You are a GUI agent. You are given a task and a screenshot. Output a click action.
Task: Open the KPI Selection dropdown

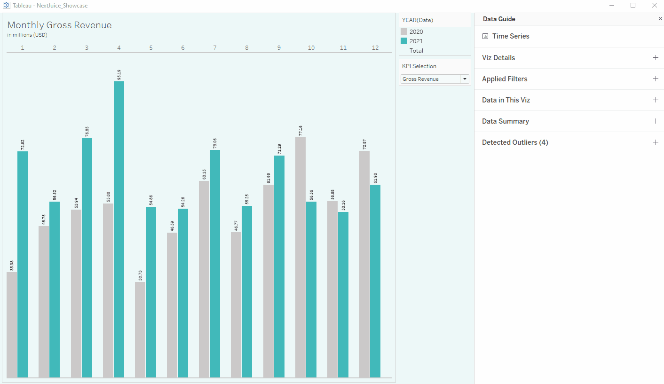click(x=465, y=78)
